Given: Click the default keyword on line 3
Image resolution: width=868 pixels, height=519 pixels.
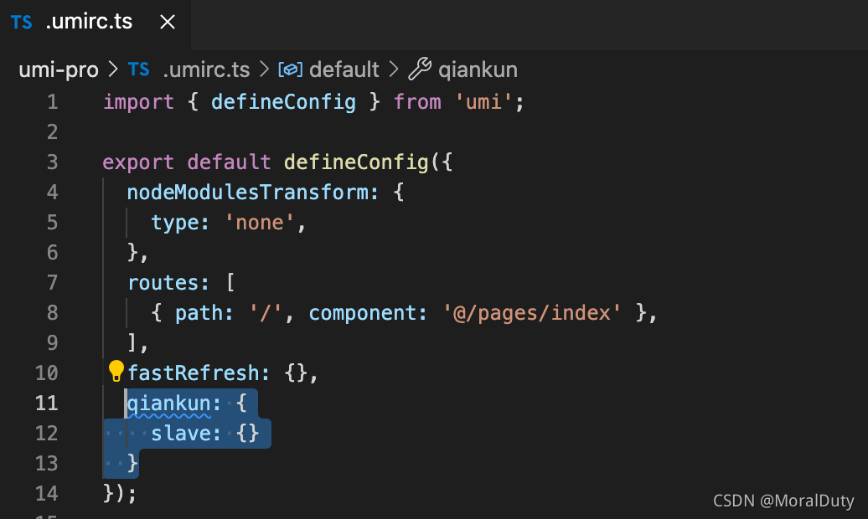Looking at the screenshot, I should [230, 162].
